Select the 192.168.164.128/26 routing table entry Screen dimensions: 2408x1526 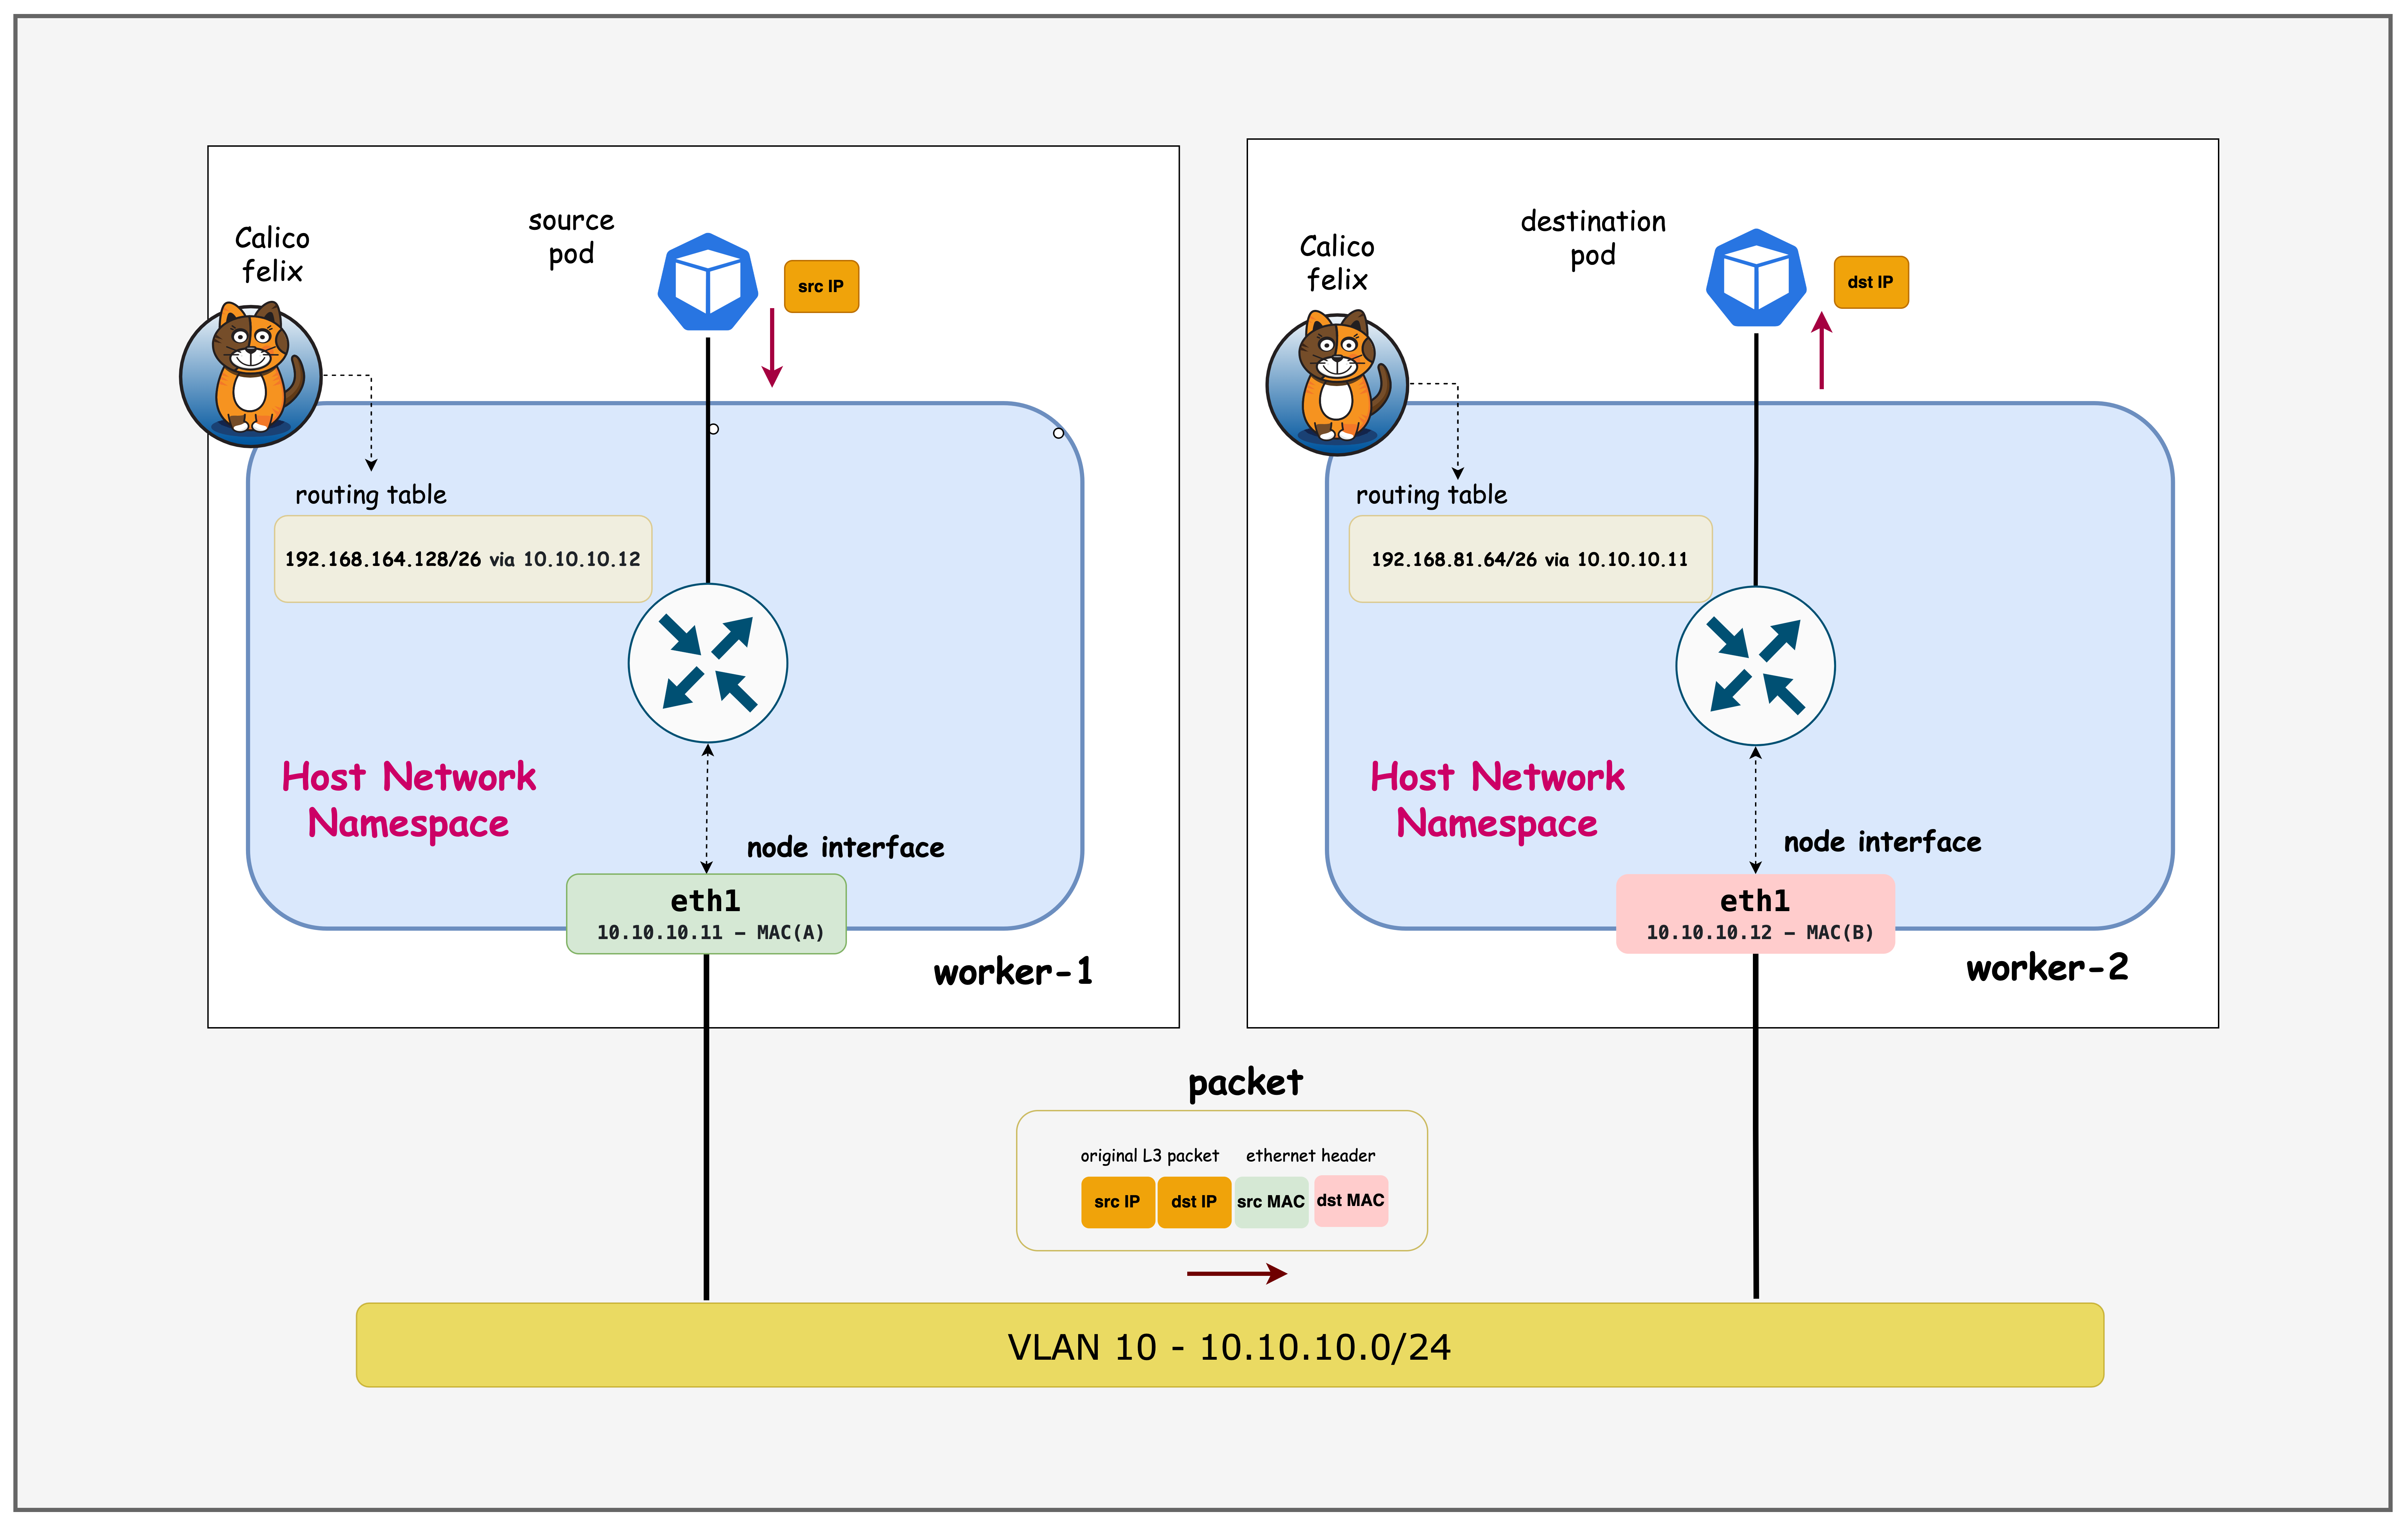coord(463,559)
